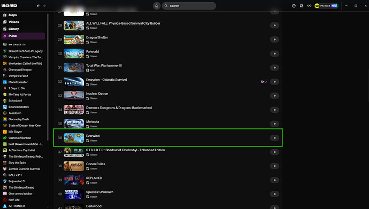
Task: Click the Search input field
Action: point(189,6)
